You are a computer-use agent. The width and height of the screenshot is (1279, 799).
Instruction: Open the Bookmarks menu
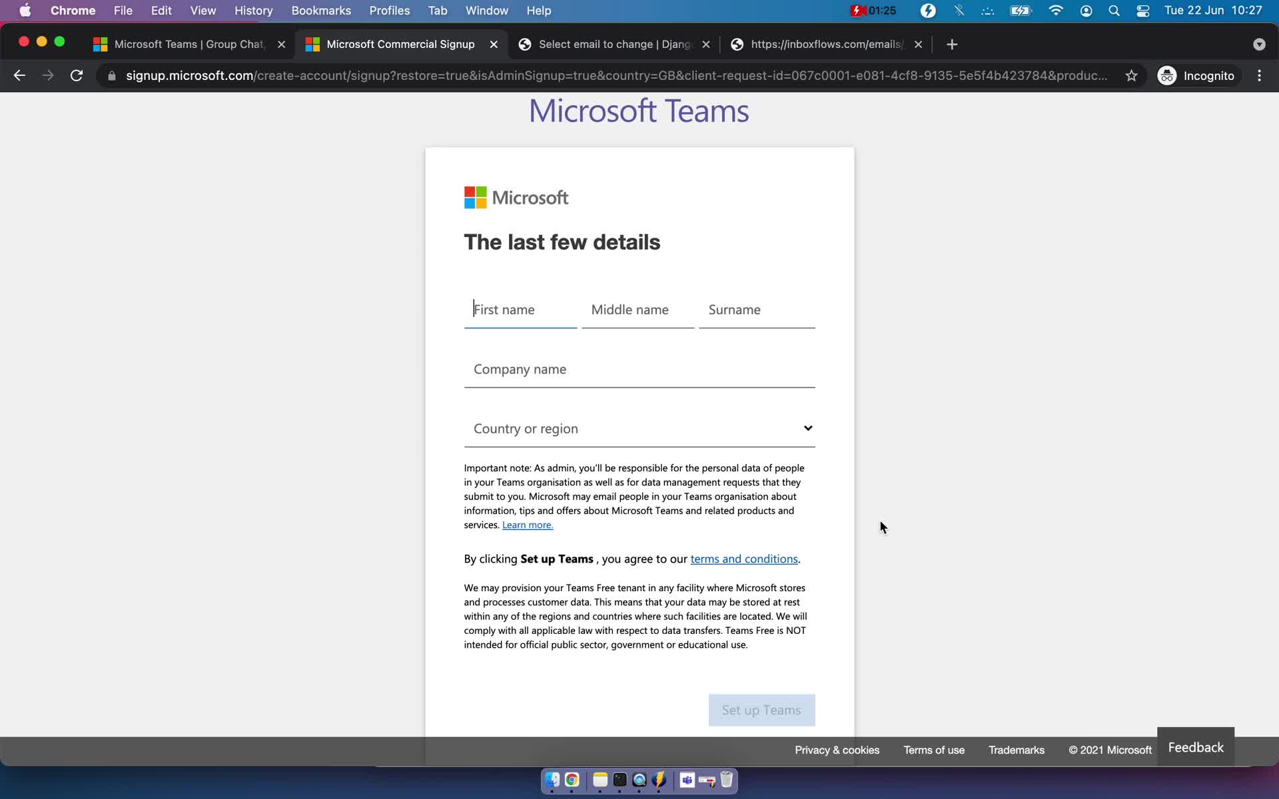click(321, 11)
